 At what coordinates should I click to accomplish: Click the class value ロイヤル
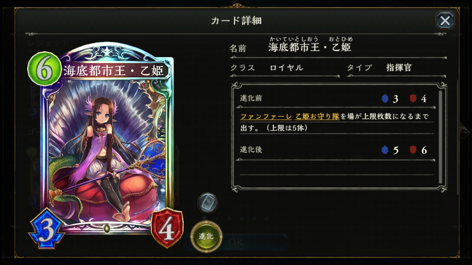tap(286, 68)
